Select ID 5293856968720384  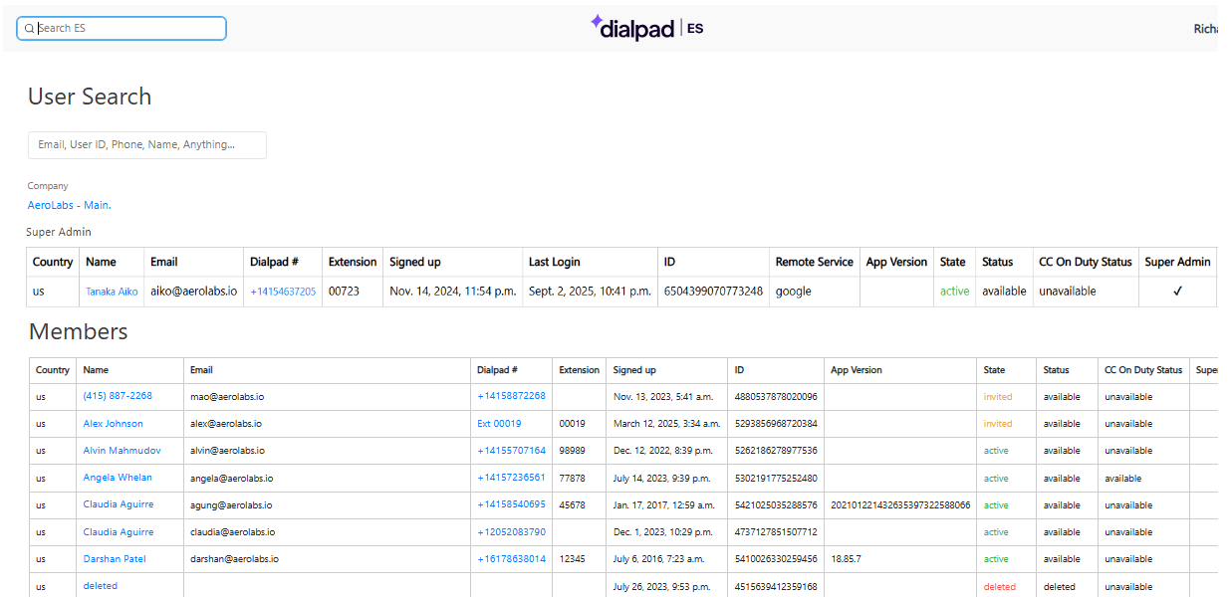coord(776,423)
